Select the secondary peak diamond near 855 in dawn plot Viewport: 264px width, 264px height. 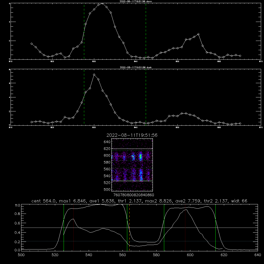click(198, 34)
